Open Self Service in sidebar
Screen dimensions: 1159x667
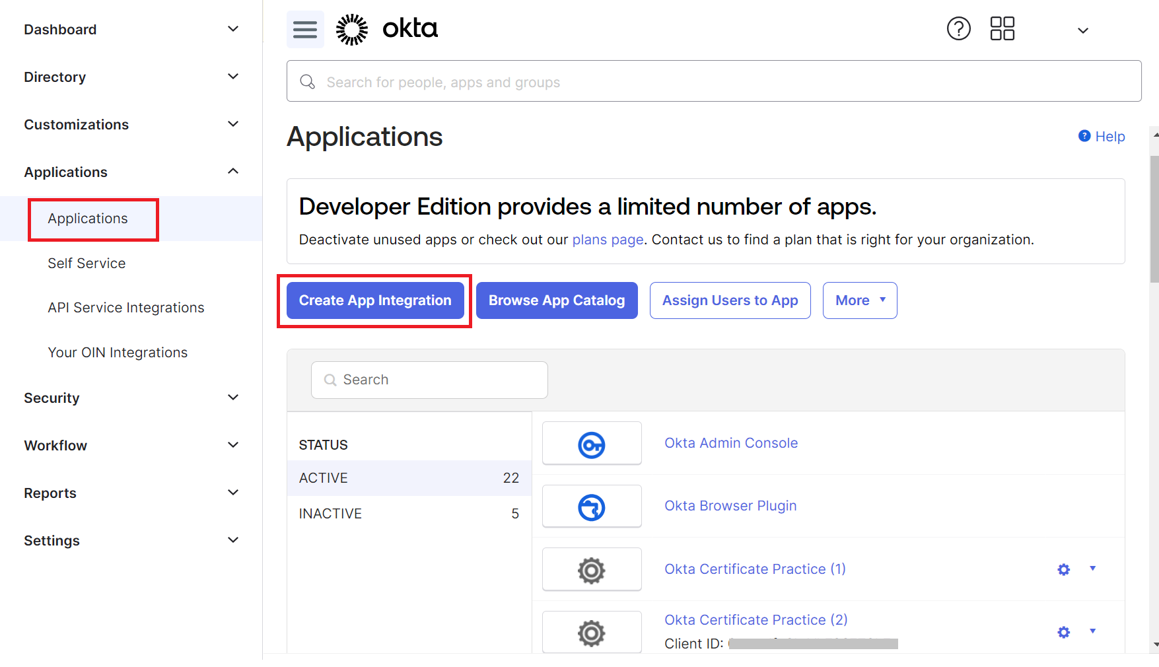pos(87,263)
